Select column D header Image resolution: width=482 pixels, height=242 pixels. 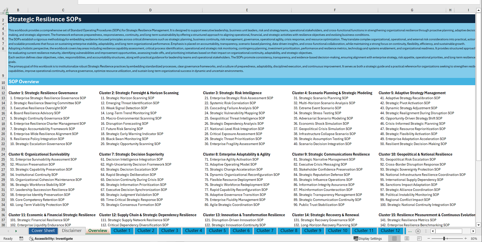150,10
